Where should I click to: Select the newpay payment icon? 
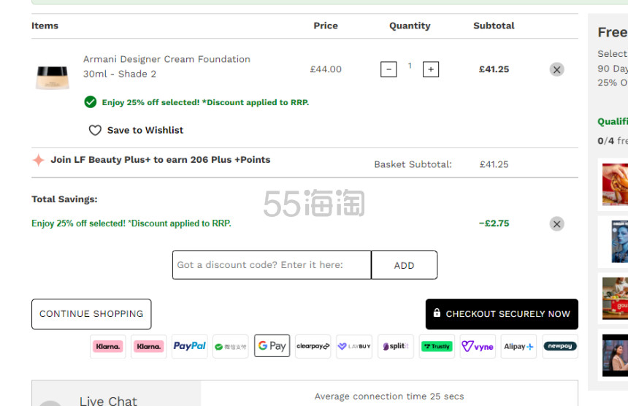click(560, 346)
